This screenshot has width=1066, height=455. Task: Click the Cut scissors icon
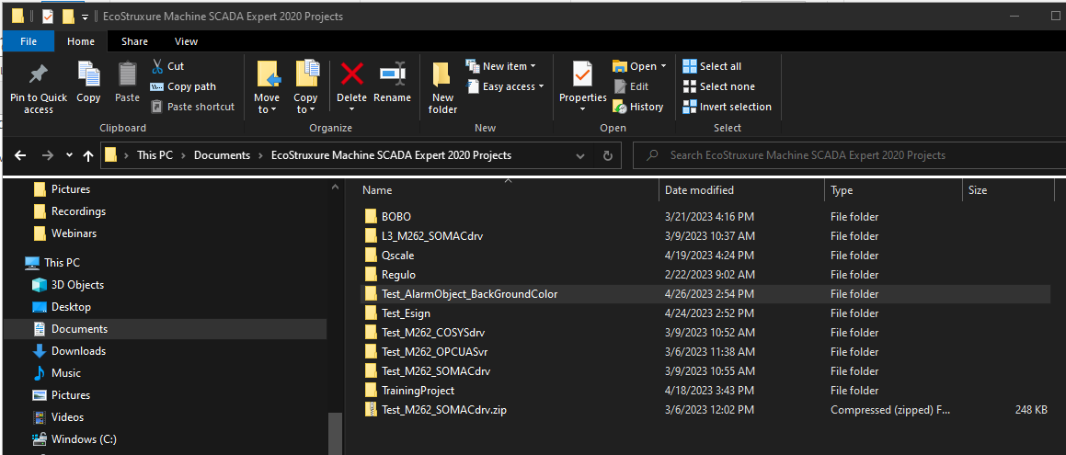157,66
